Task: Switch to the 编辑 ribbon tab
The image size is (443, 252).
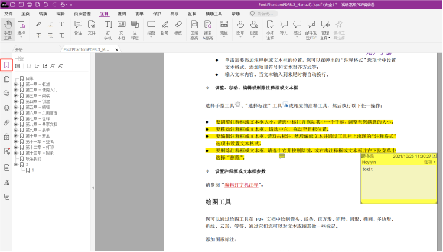Action: [x=60, y=14]
